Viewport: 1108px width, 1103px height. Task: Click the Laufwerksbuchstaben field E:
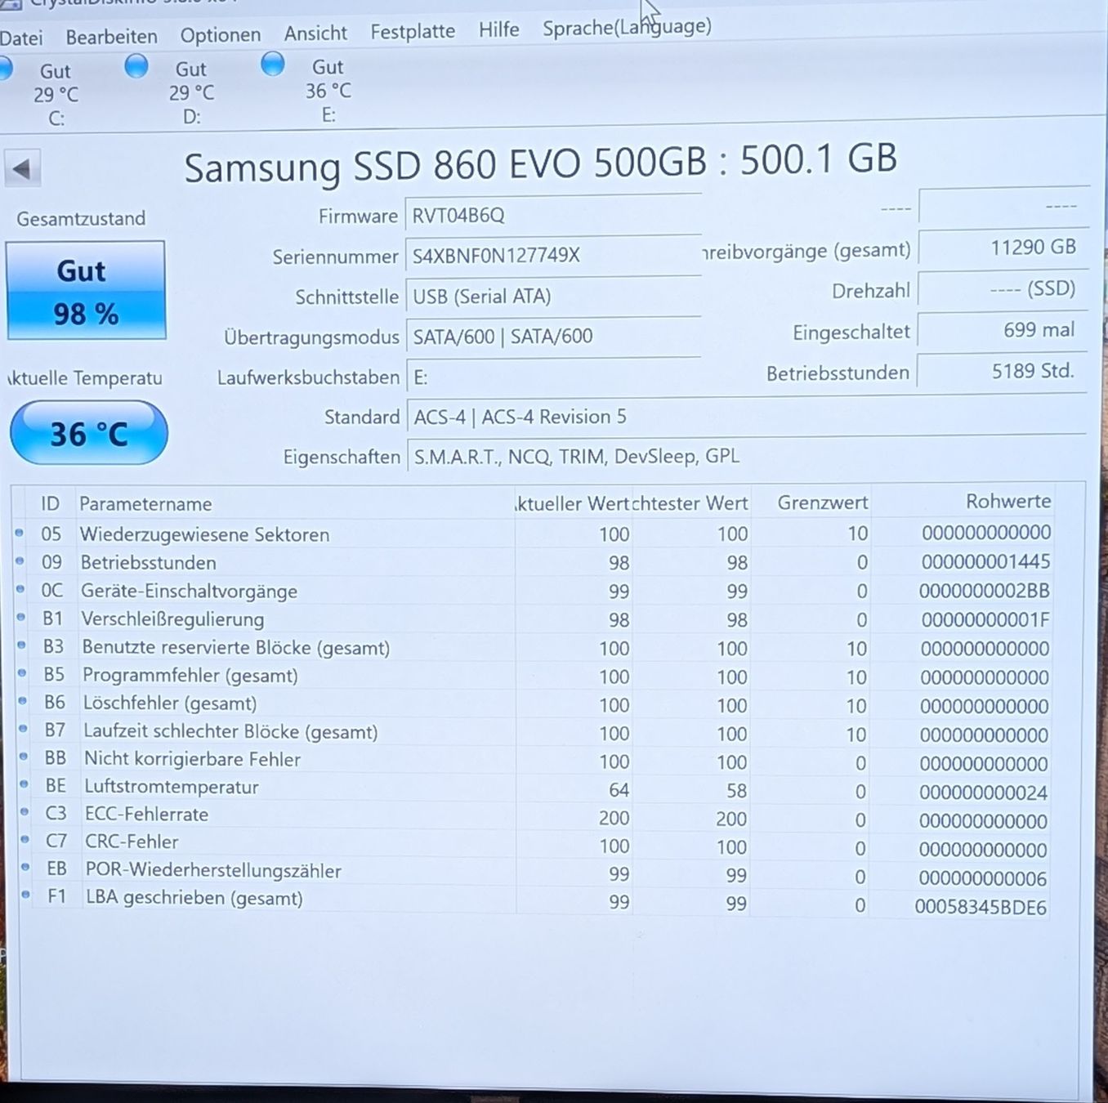click(x=553, y=377)
